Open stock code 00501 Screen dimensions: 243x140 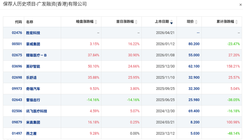pos(17,44)
